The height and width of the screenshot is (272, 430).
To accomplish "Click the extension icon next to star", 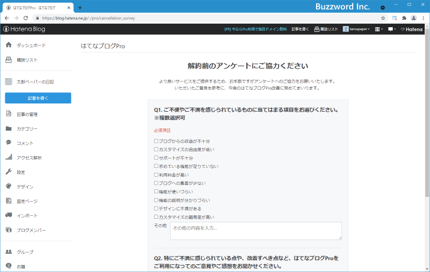I will click(x=395, y=18).
